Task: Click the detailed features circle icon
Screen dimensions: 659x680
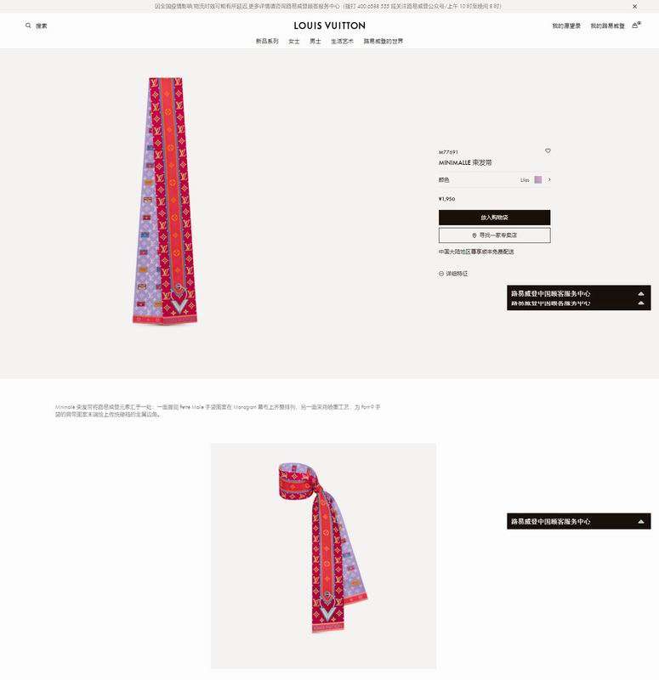Action: 441,274
